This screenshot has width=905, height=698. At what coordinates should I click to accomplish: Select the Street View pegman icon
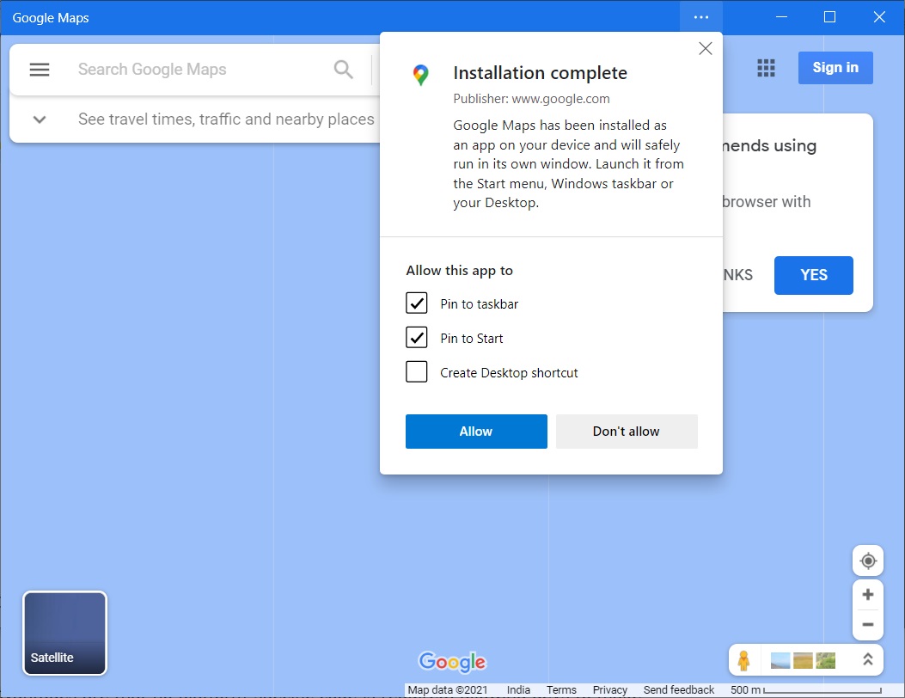744,660
